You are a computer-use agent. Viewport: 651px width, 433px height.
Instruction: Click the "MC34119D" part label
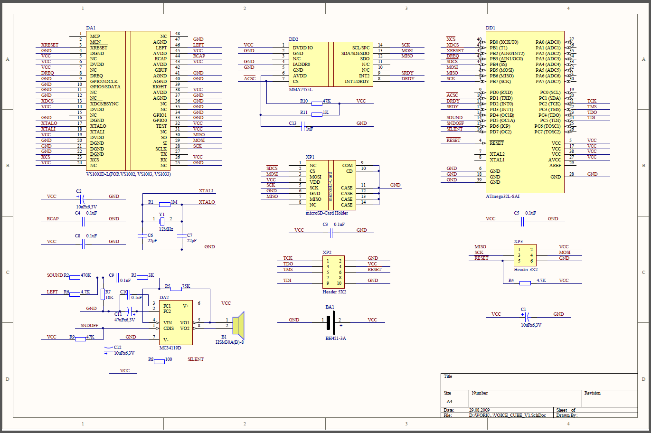(170, 348)
